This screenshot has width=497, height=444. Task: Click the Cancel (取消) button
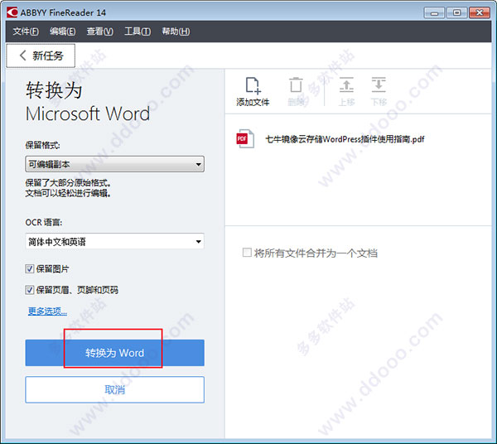click(115, 389)
